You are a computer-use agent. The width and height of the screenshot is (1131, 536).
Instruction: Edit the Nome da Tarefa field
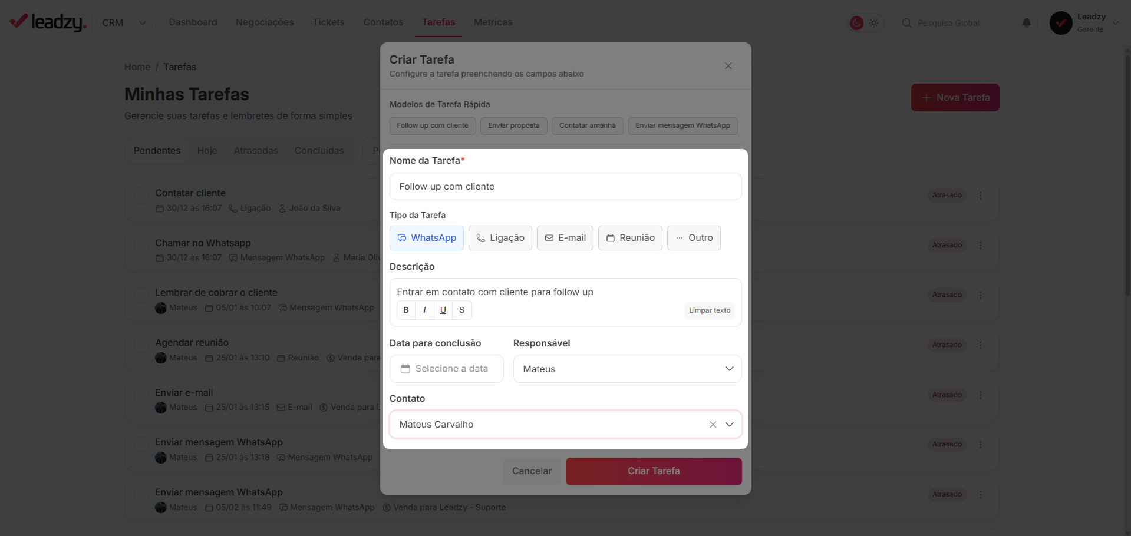point(565,187)
